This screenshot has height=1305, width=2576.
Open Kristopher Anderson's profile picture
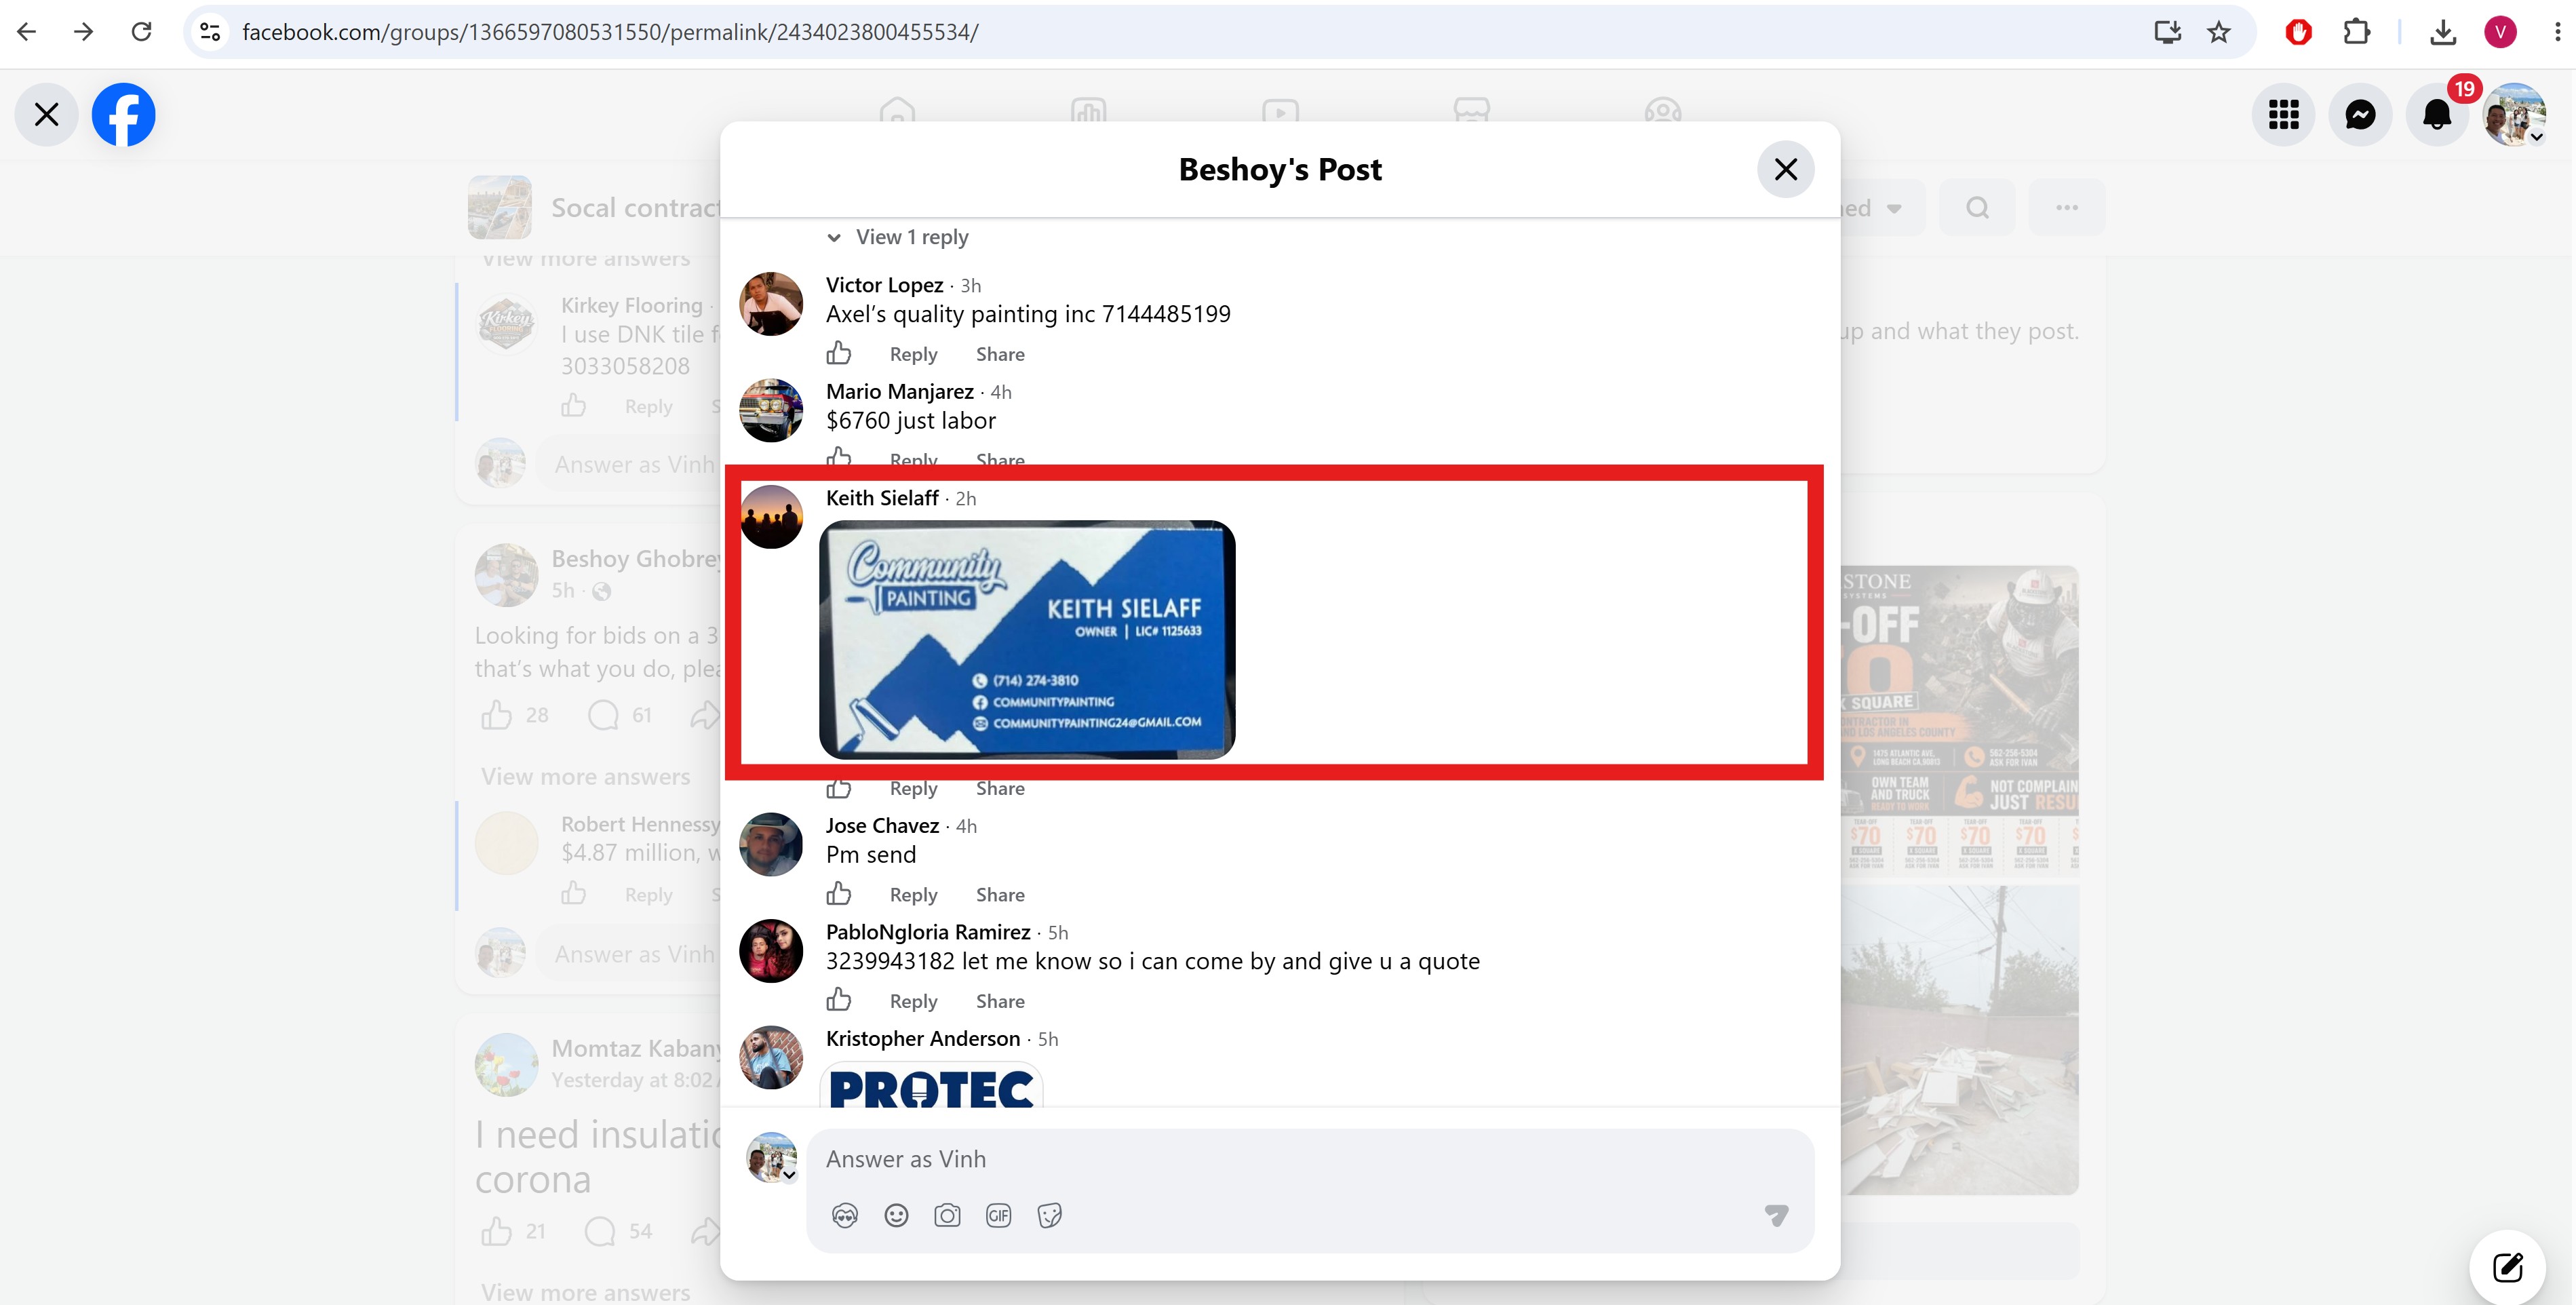(771, 1057)
